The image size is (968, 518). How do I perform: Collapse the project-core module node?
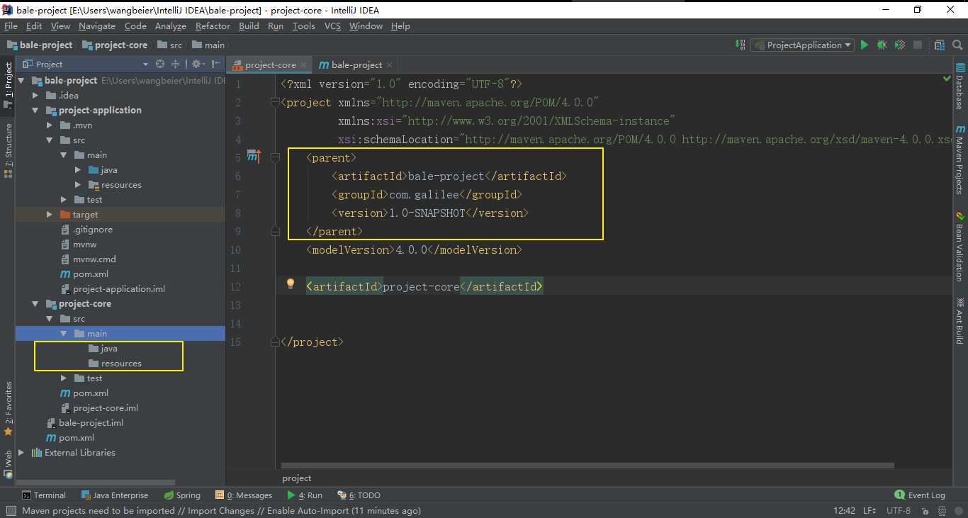coord(35,303)
